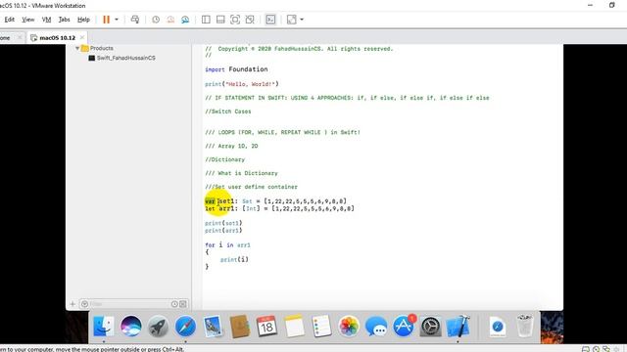
Task: Enter full screen mode
Action: click(235, 20)
